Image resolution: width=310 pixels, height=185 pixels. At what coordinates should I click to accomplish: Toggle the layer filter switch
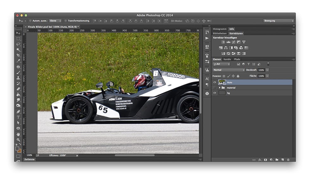[x=268, y=64]
